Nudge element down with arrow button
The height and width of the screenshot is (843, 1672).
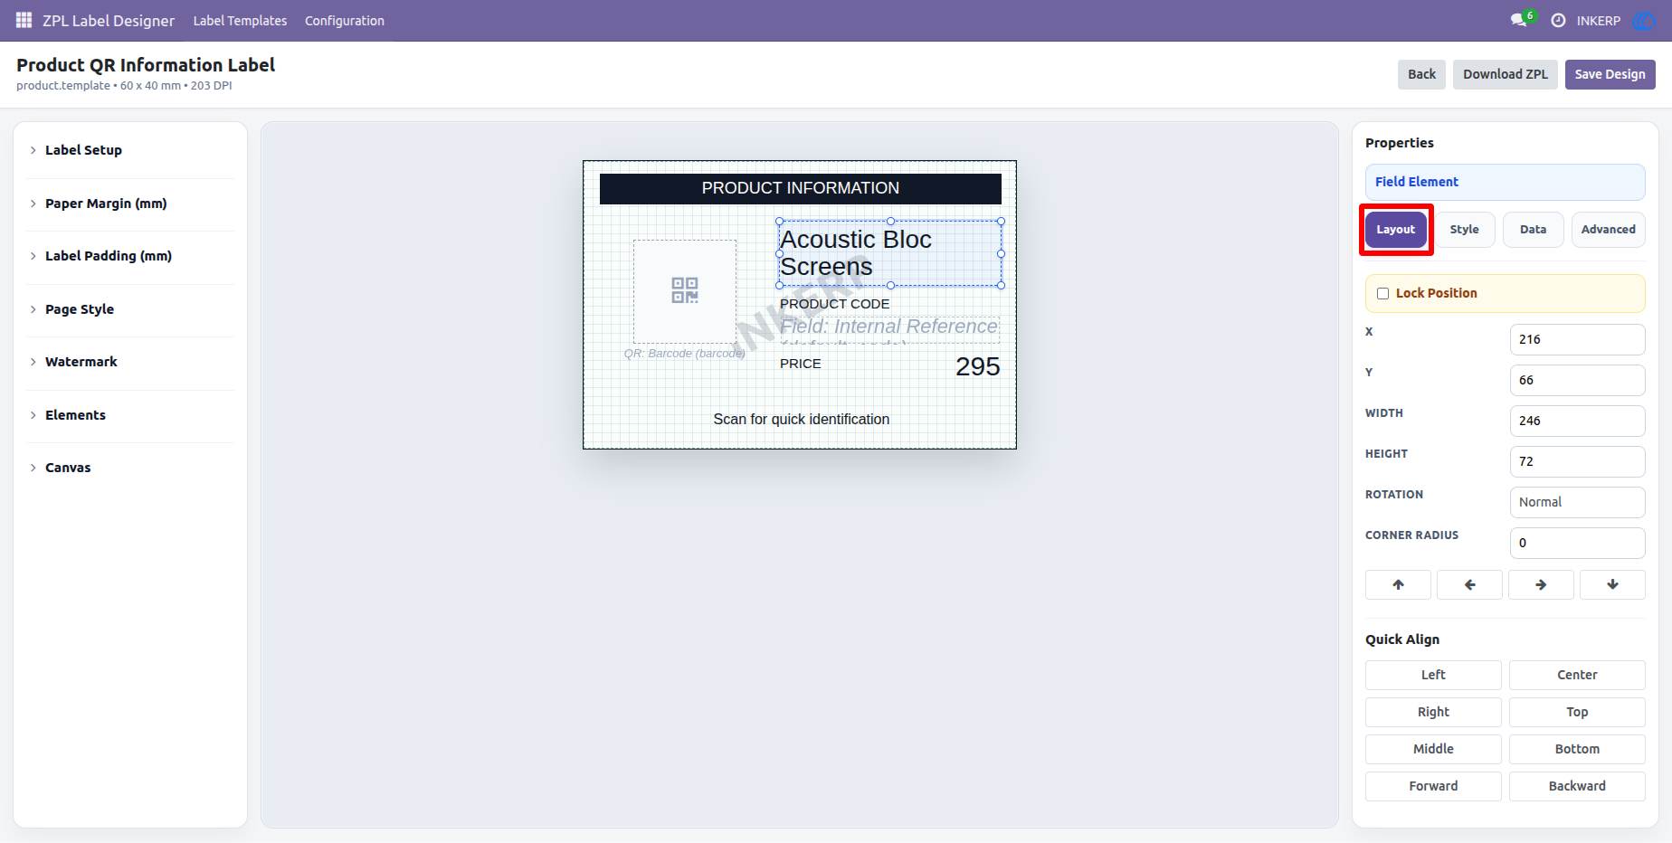1612,584
